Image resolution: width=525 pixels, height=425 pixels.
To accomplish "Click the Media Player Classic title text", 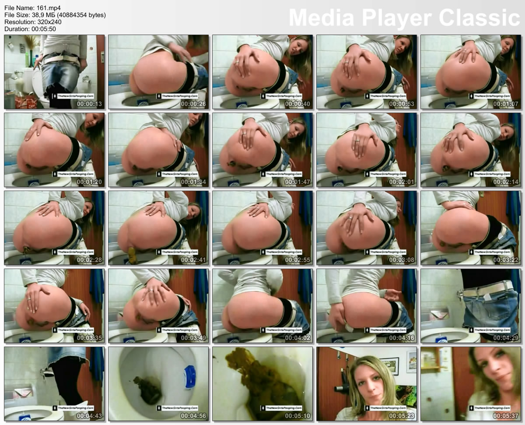I will point(404,18).
